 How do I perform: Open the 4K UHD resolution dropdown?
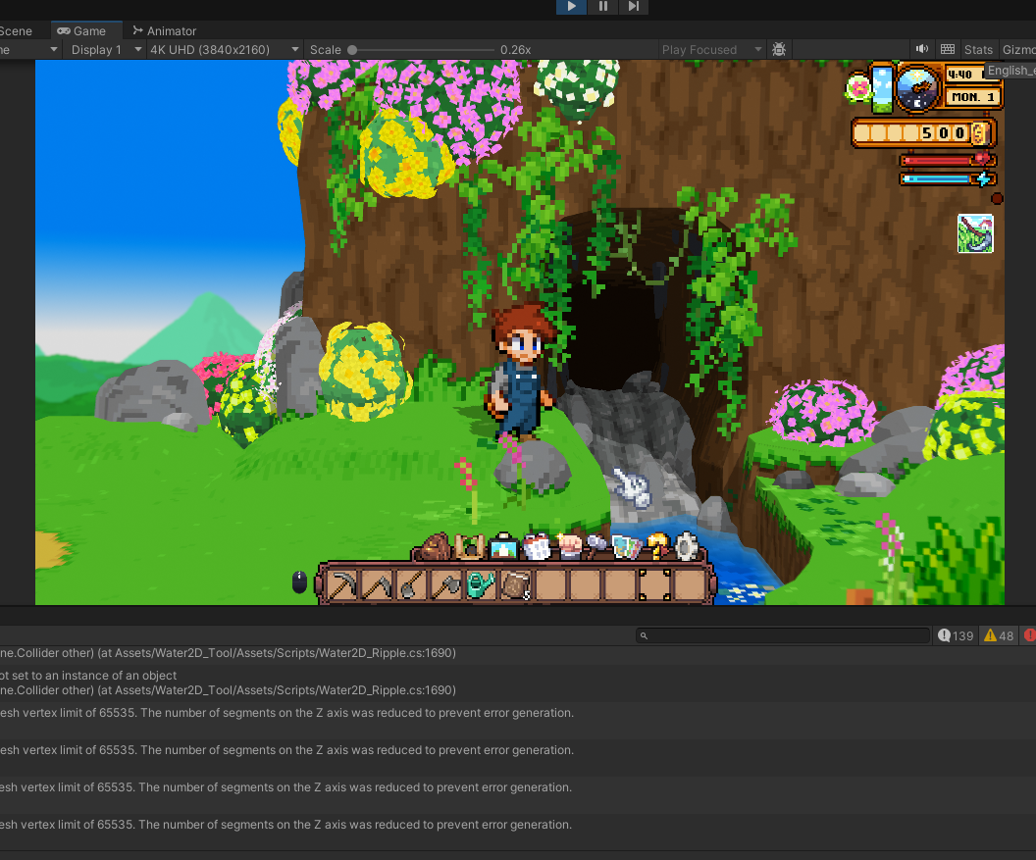tap(224, 49)
